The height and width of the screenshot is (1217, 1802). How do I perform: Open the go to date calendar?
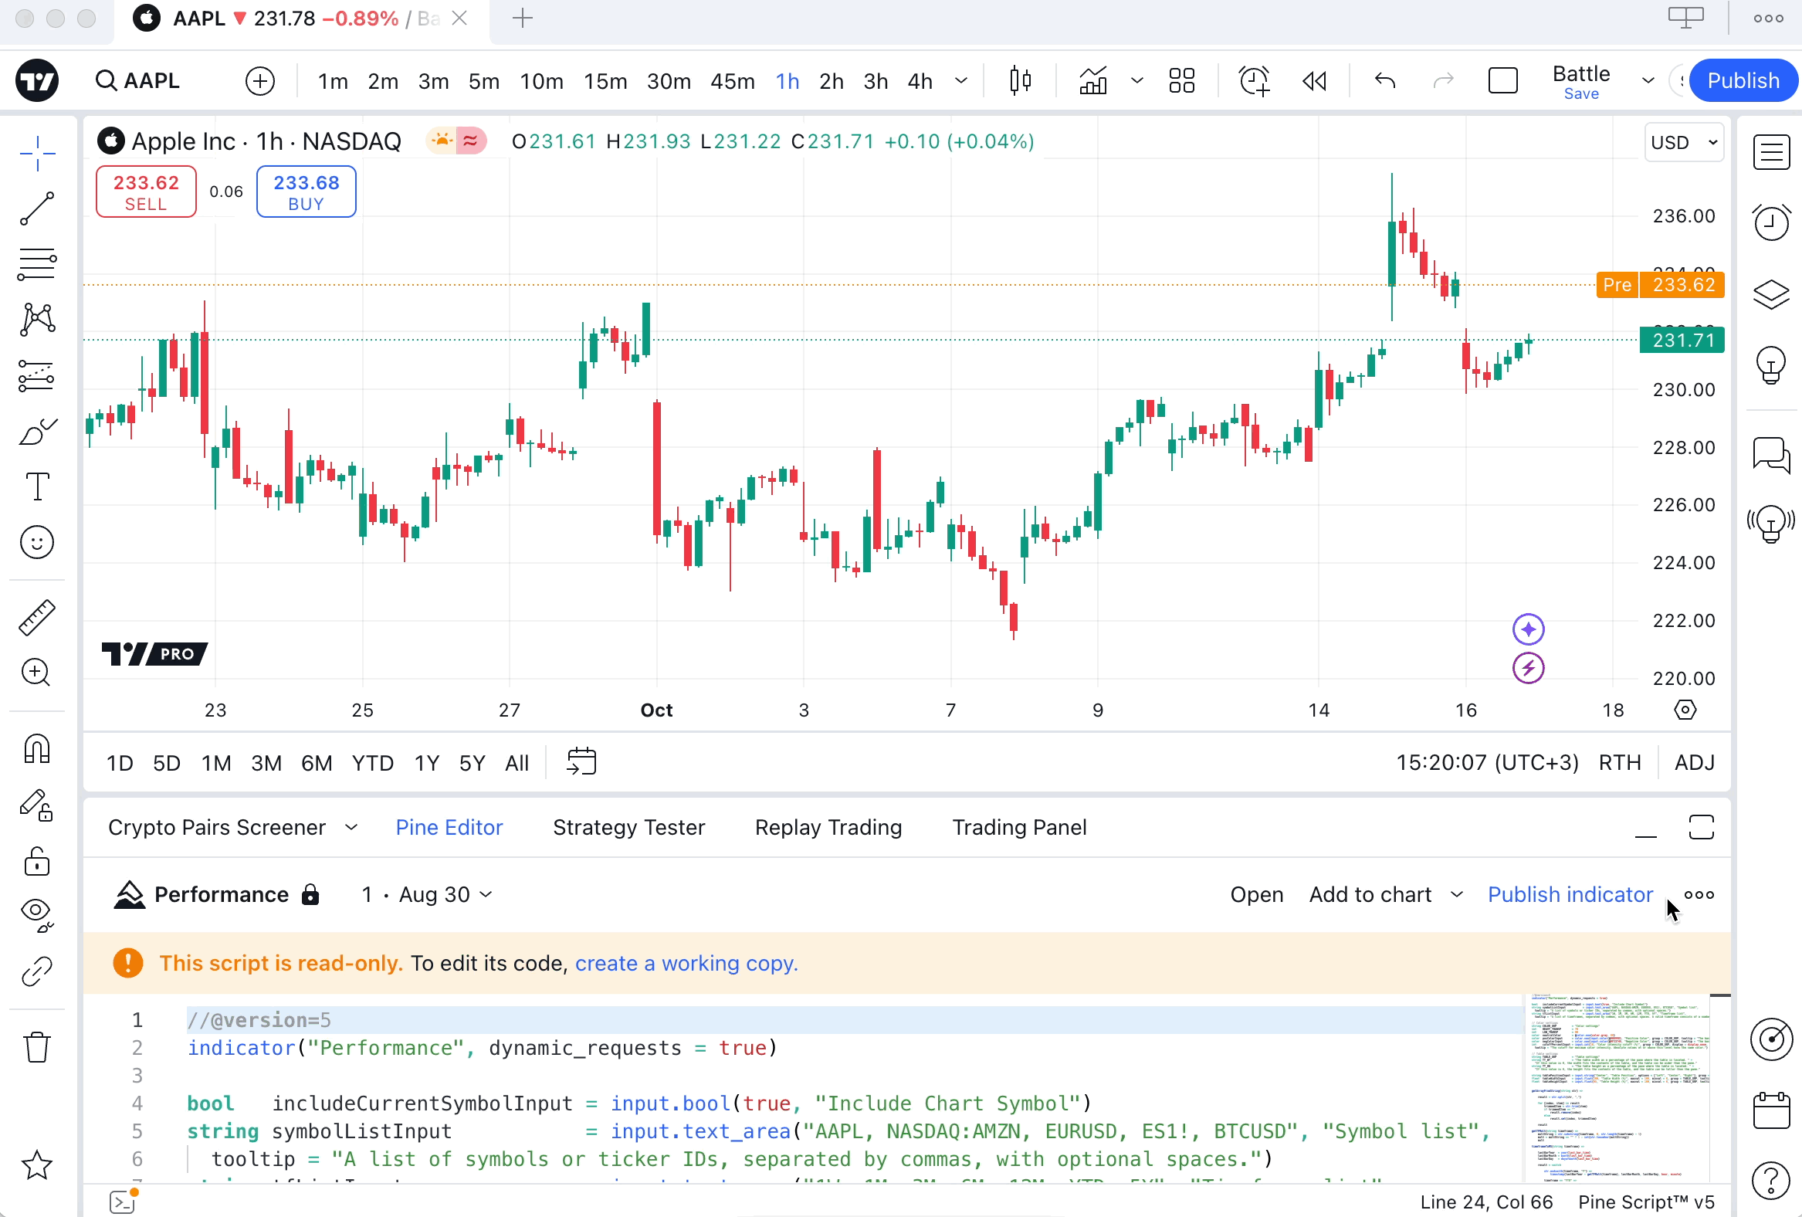(581, 762)
